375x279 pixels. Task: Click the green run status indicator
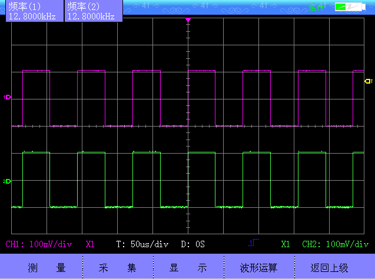[x=317, y=7]
